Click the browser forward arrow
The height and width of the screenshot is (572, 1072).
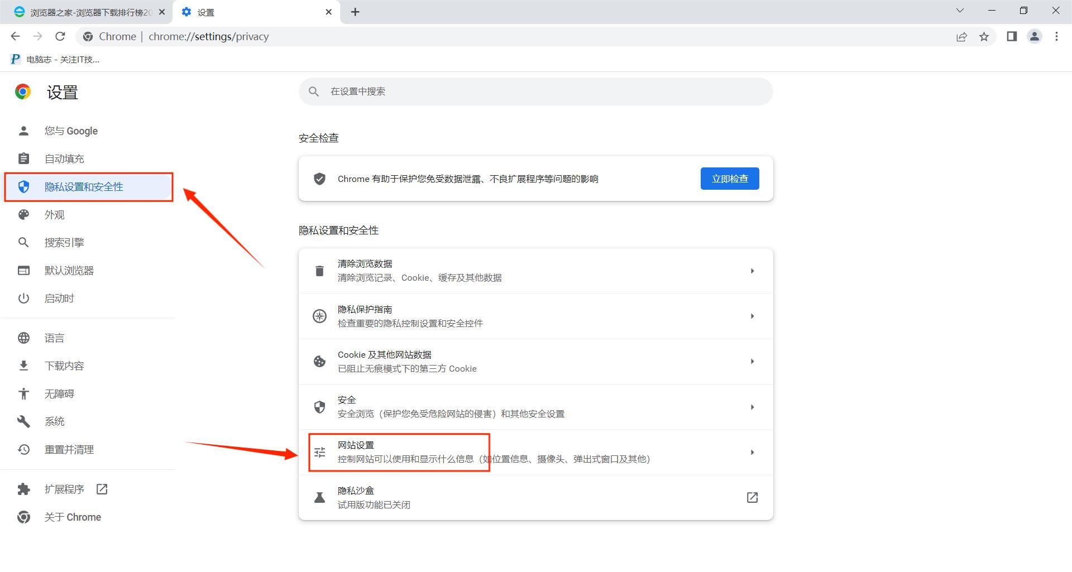[x=37, y=36]
